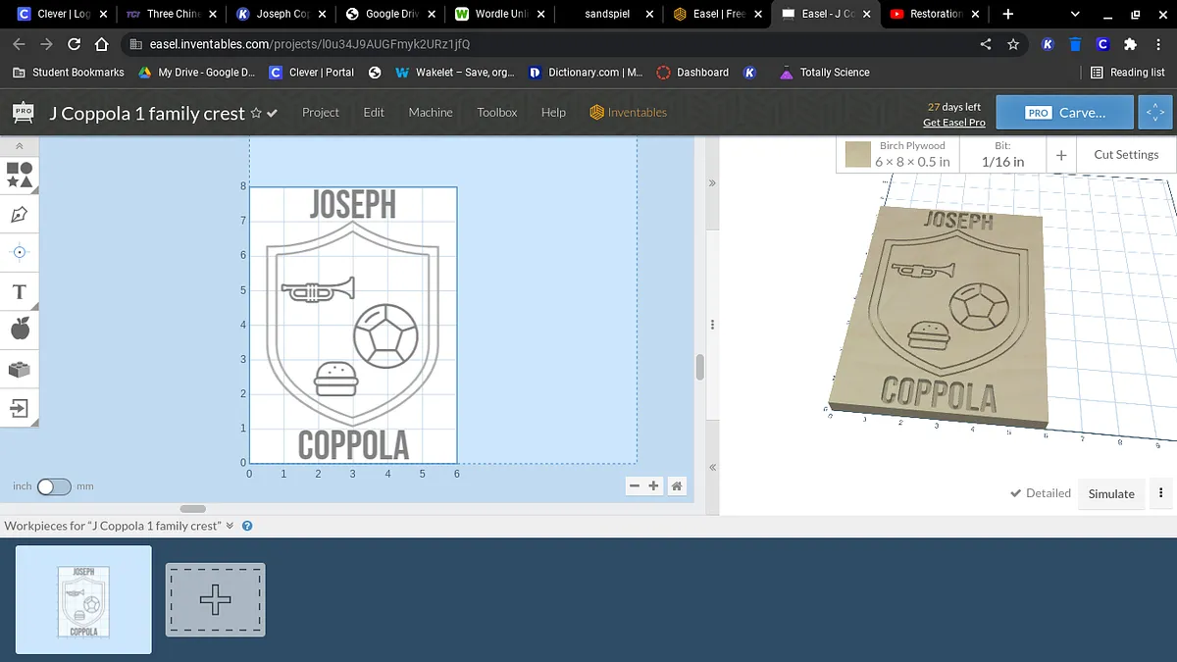This screenshot has height=662, width=1177.
Task: Open the Machine menu
Action: coord(431,113)
